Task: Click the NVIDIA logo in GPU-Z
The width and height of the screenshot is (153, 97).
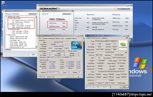Action: tap(123, 45)
